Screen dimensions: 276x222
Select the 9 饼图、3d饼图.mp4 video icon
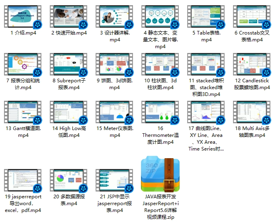114,64
